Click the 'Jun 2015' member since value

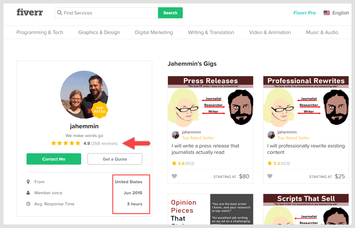pos(133,193)
